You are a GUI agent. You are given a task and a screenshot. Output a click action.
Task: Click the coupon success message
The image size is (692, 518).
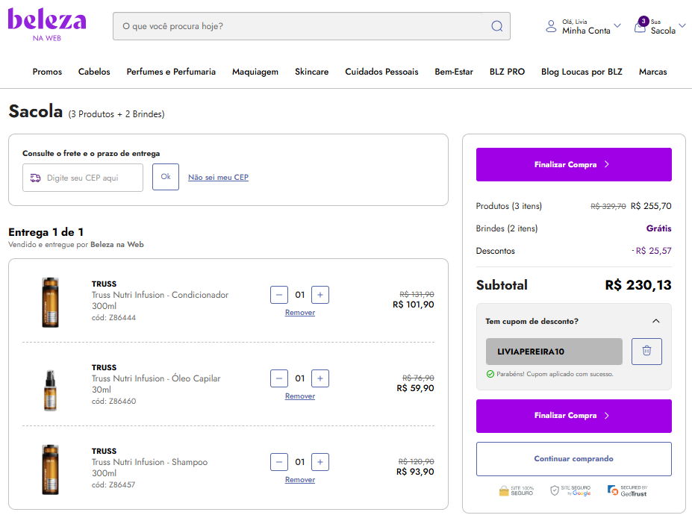point(550,374)
